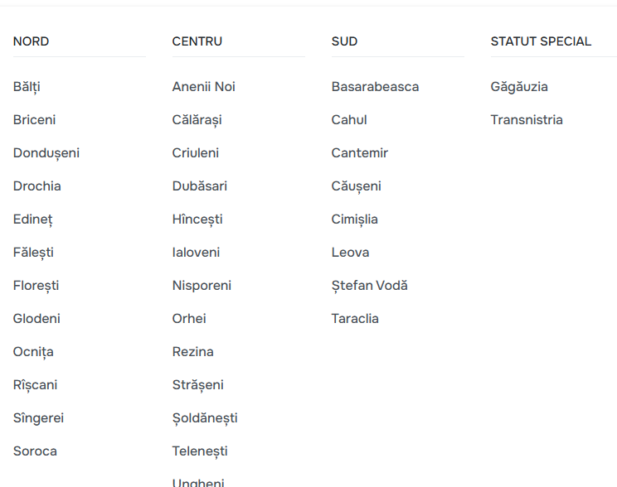
Task: Open Găgăuzia under Statut Special
Action: (519, 87)
